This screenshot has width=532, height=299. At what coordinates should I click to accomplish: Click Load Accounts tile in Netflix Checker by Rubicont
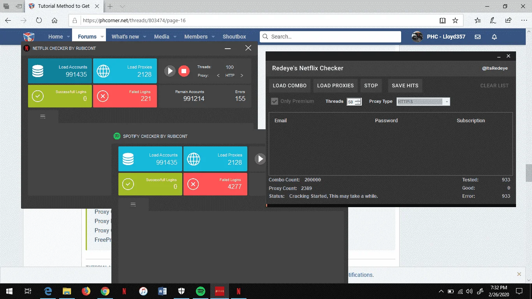pyautogui.click(x=60, y=71)
